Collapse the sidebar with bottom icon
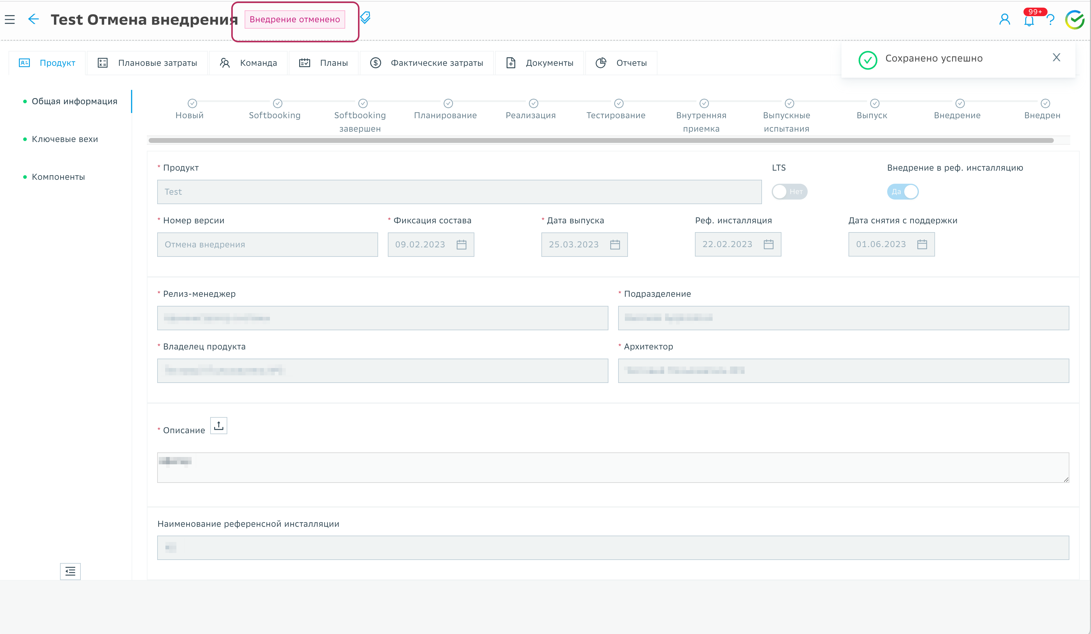 coord(70,571)
